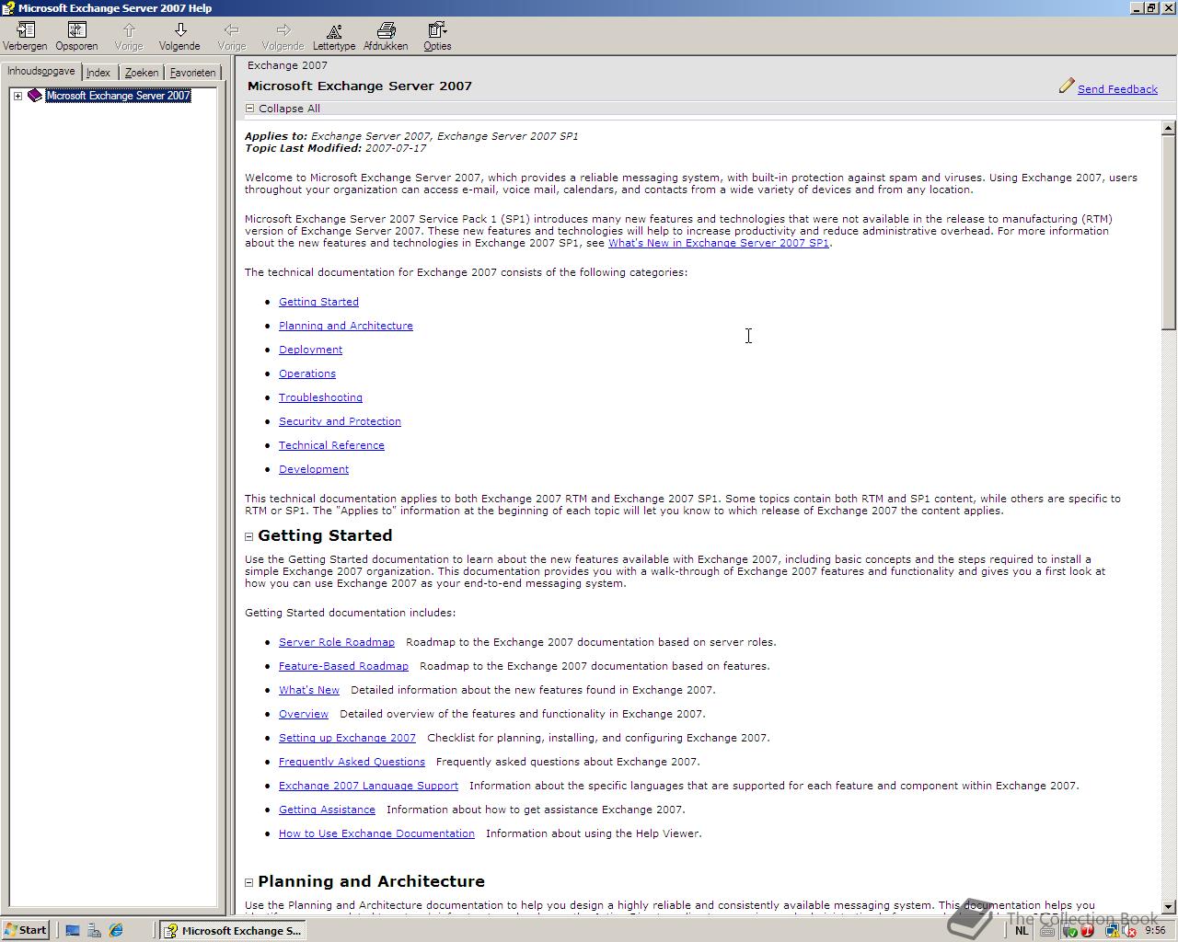Click the Opsporen (locate) toolbar icon
This screenshot has height=942, width=1178.
point(76,36)
